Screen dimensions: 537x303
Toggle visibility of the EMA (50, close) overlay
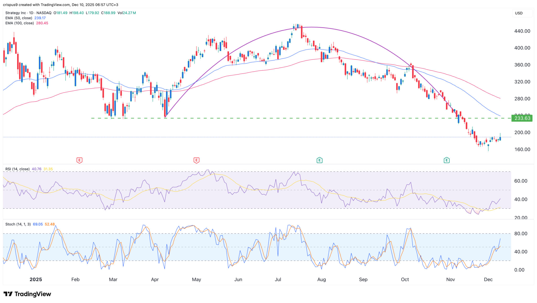tap(18, 18)
